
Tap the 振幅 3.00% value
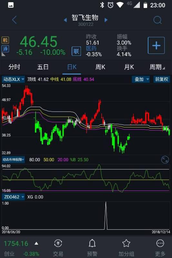click(124, 43)
